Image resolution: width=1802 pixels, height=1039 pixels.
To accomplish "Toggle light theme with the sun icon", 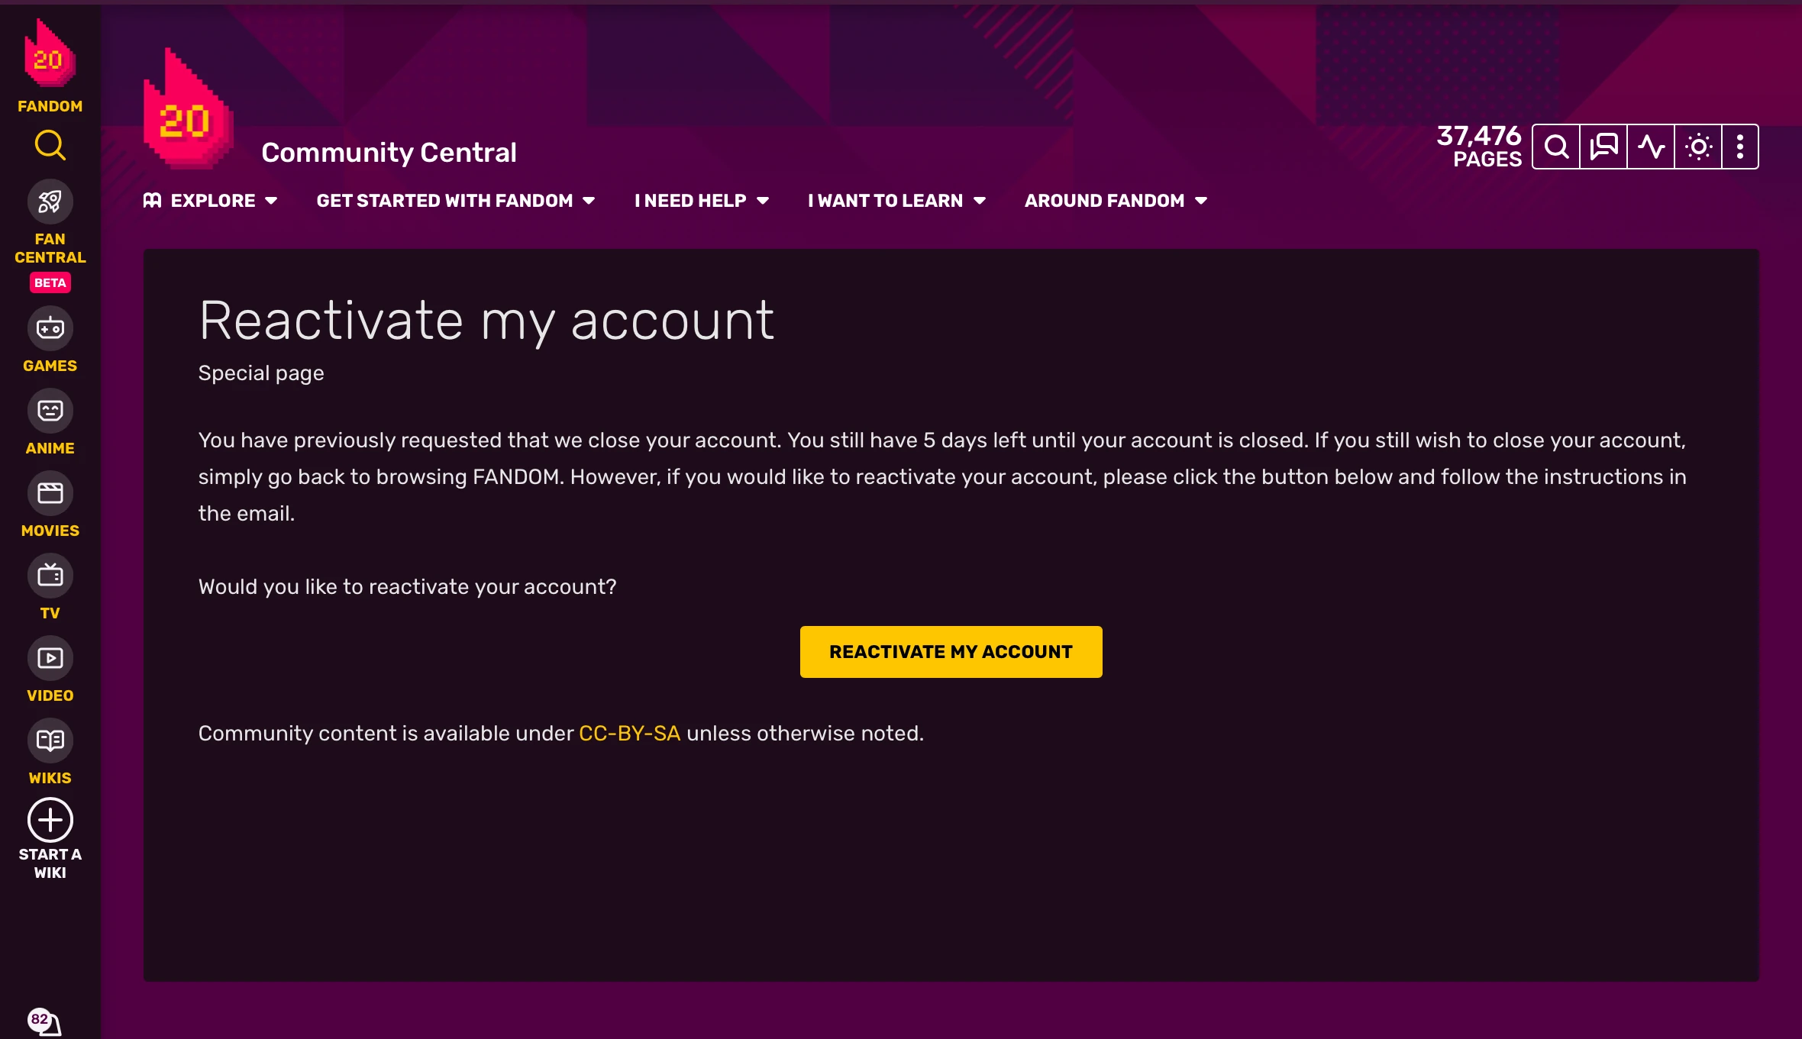I will click(1698, 147).
